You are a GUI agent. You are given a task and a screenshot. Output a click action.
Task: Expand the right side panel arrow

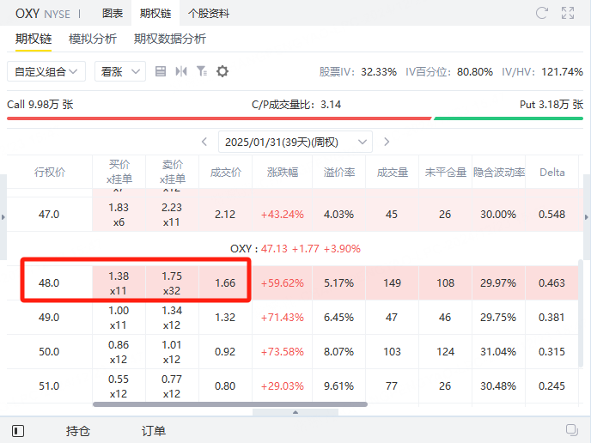[x=587, y=217]
